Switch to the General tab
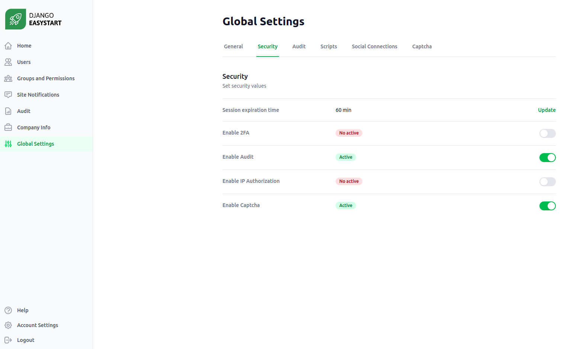Image resolution: width=567 pixels, height=349 pixels. [233, 46]
